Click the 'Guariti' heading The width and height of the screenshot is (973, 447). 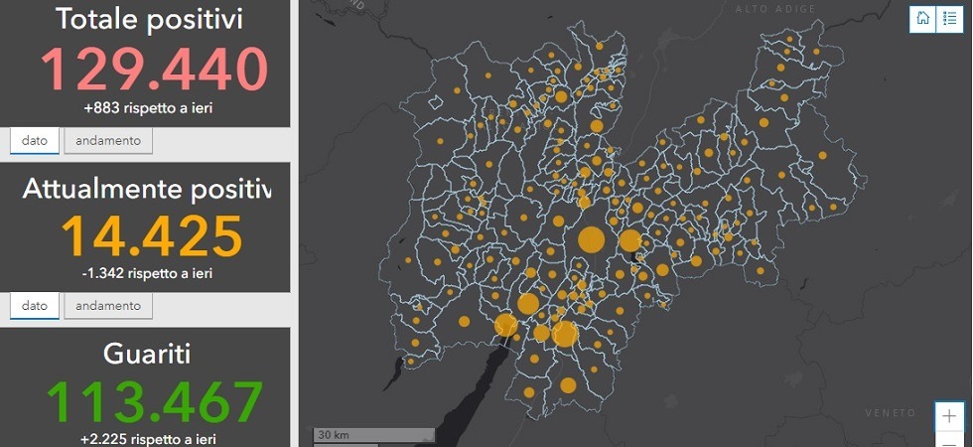pyautogui.click(x=147, y=354)
